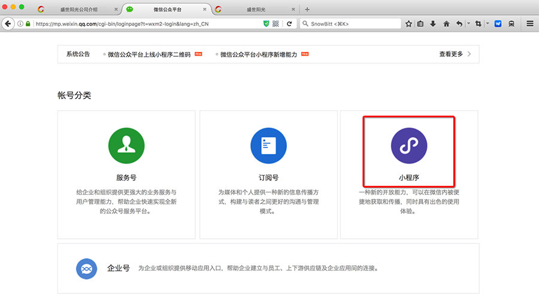Reload the page with refresh button
The width and height of the screenshot is (539, 307).
tap(289, 24)
